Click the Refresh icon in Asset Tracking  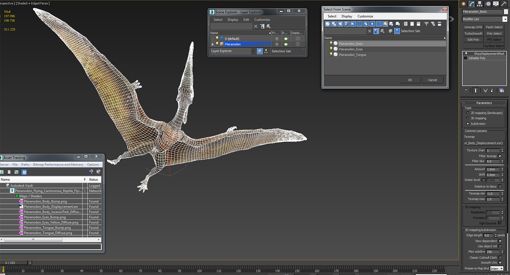pos(2,172)
